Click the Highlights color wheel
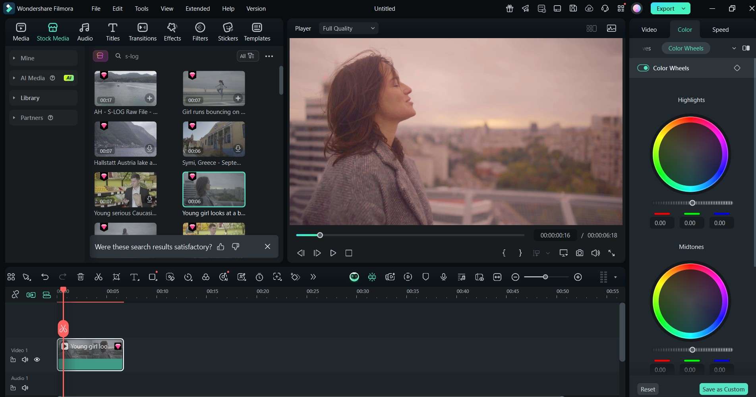This screenshot has width=756, height=397. tap(691, 154)
